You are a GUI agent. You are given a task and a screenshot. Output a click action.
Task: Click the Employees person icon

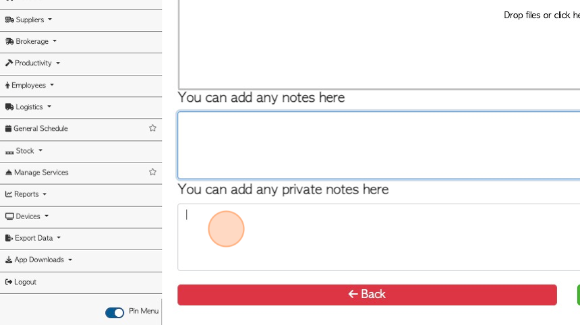[7, 86]
